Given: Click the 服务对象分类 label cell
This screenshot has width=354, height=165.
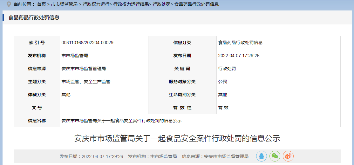Looking at the screenshot, I should coord(182,82).
